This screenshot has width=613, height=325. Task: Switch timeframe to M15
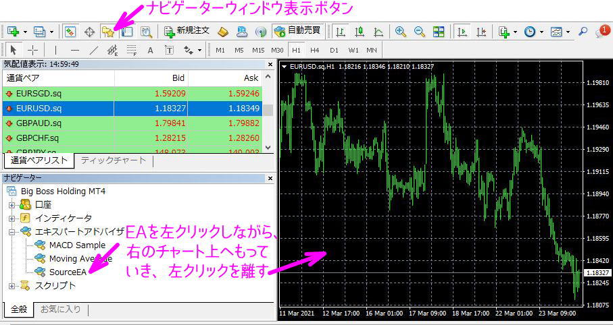pyautogui.click(x=258, y=51)
